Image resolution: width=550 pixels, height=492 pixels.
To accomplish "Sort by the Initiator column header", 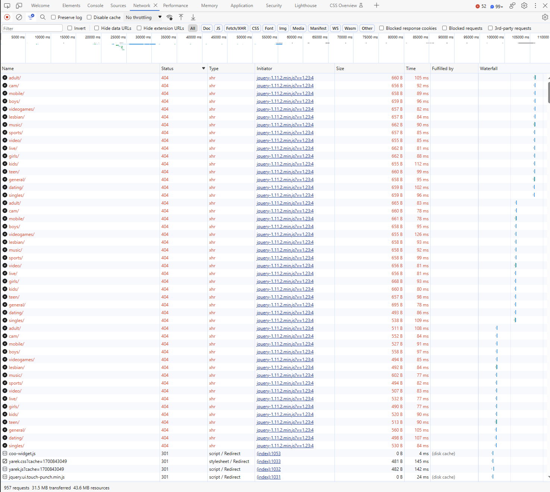I will [295, 68].
